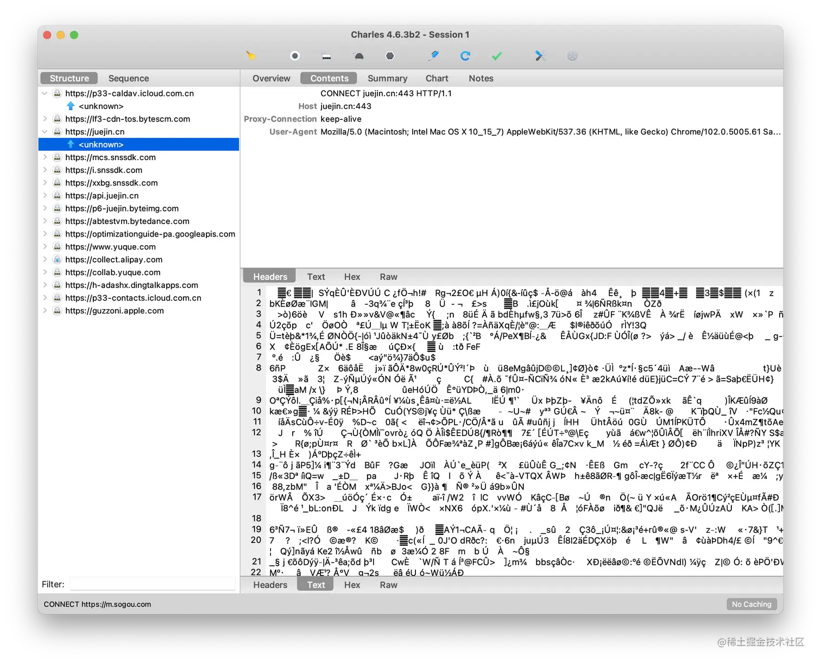Click the globe icon for abtestvm.bytedance.com
821x664 pixels.
coord(57,221)
